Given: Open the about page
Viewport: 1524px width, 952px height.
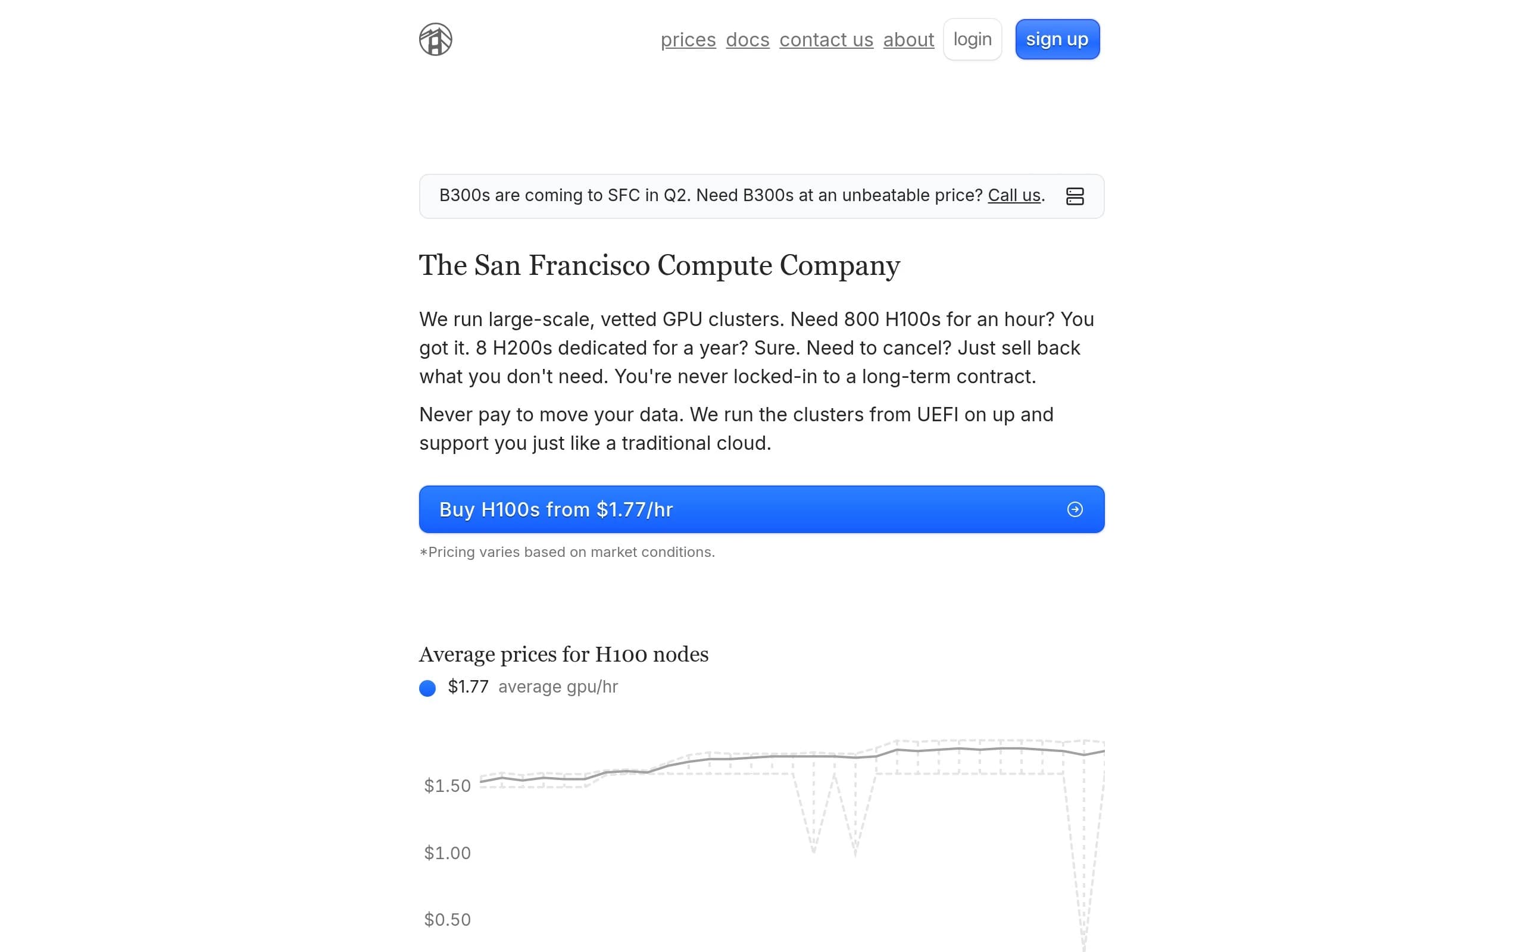Looking at the screenshot, I should click(908, 40).
